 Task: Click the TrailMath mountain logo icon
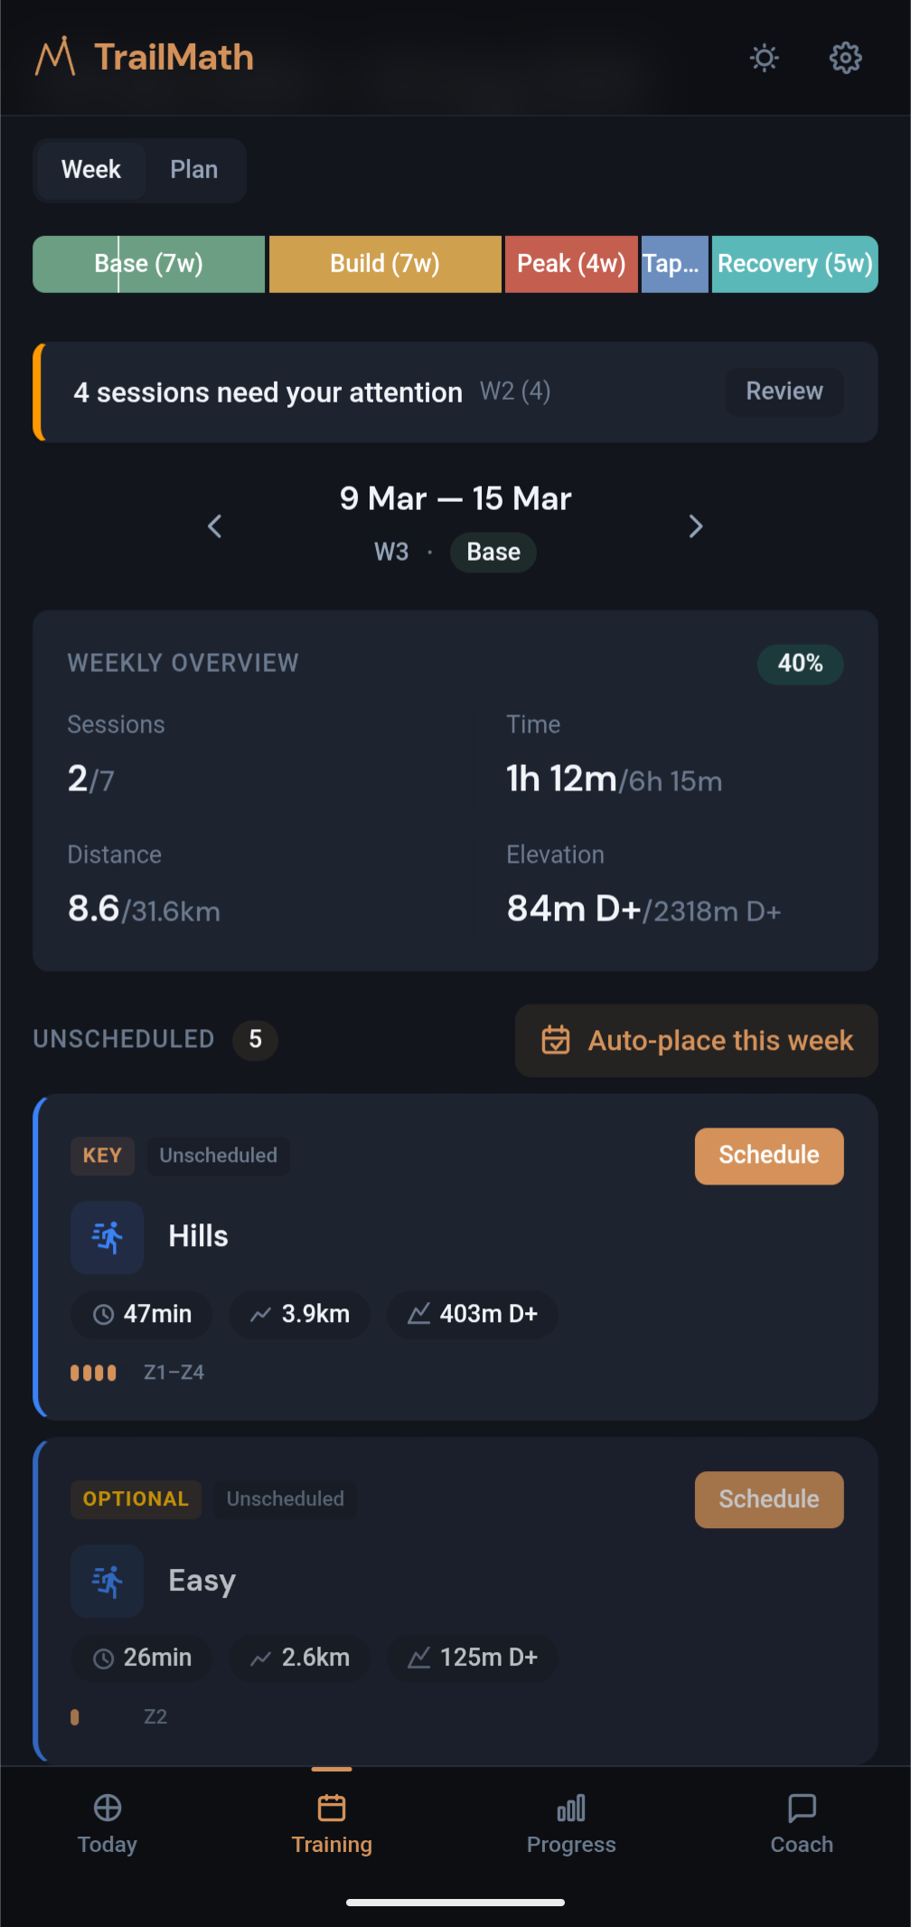coord(55,57)
